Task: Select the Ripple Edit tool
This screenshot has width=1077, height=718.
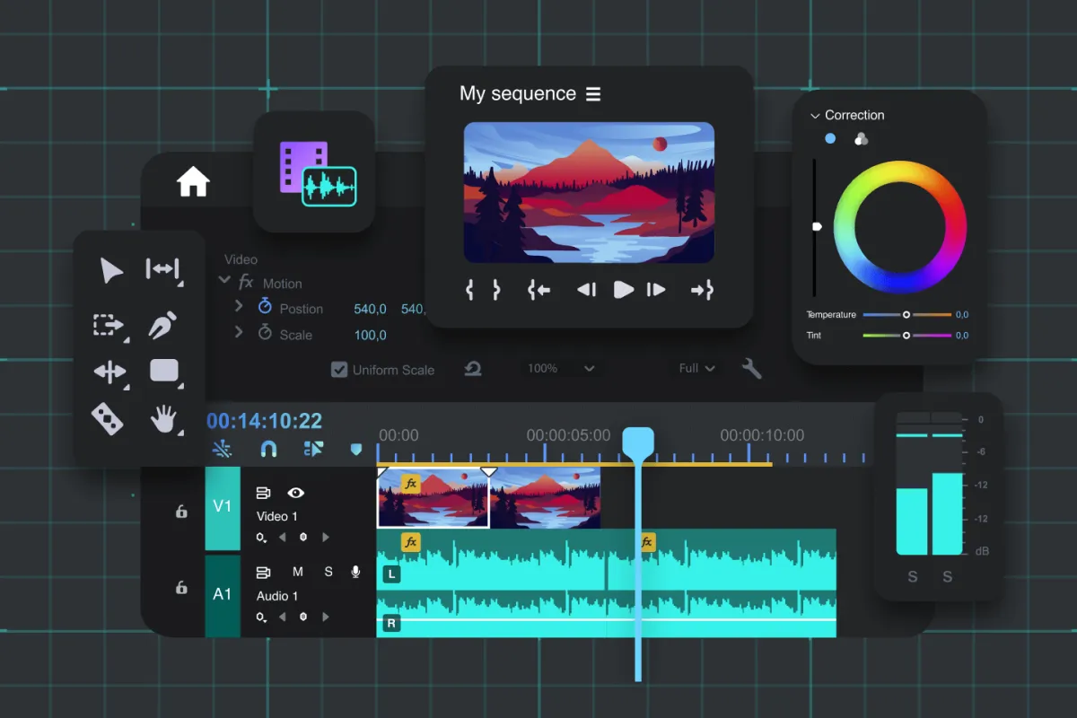Action: click(x=162, y=269)
